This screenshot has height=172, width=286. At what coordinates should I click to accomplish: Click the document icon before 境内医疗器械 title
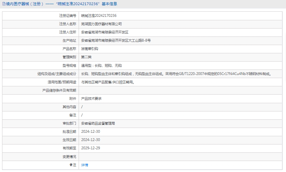coord(4,4)
